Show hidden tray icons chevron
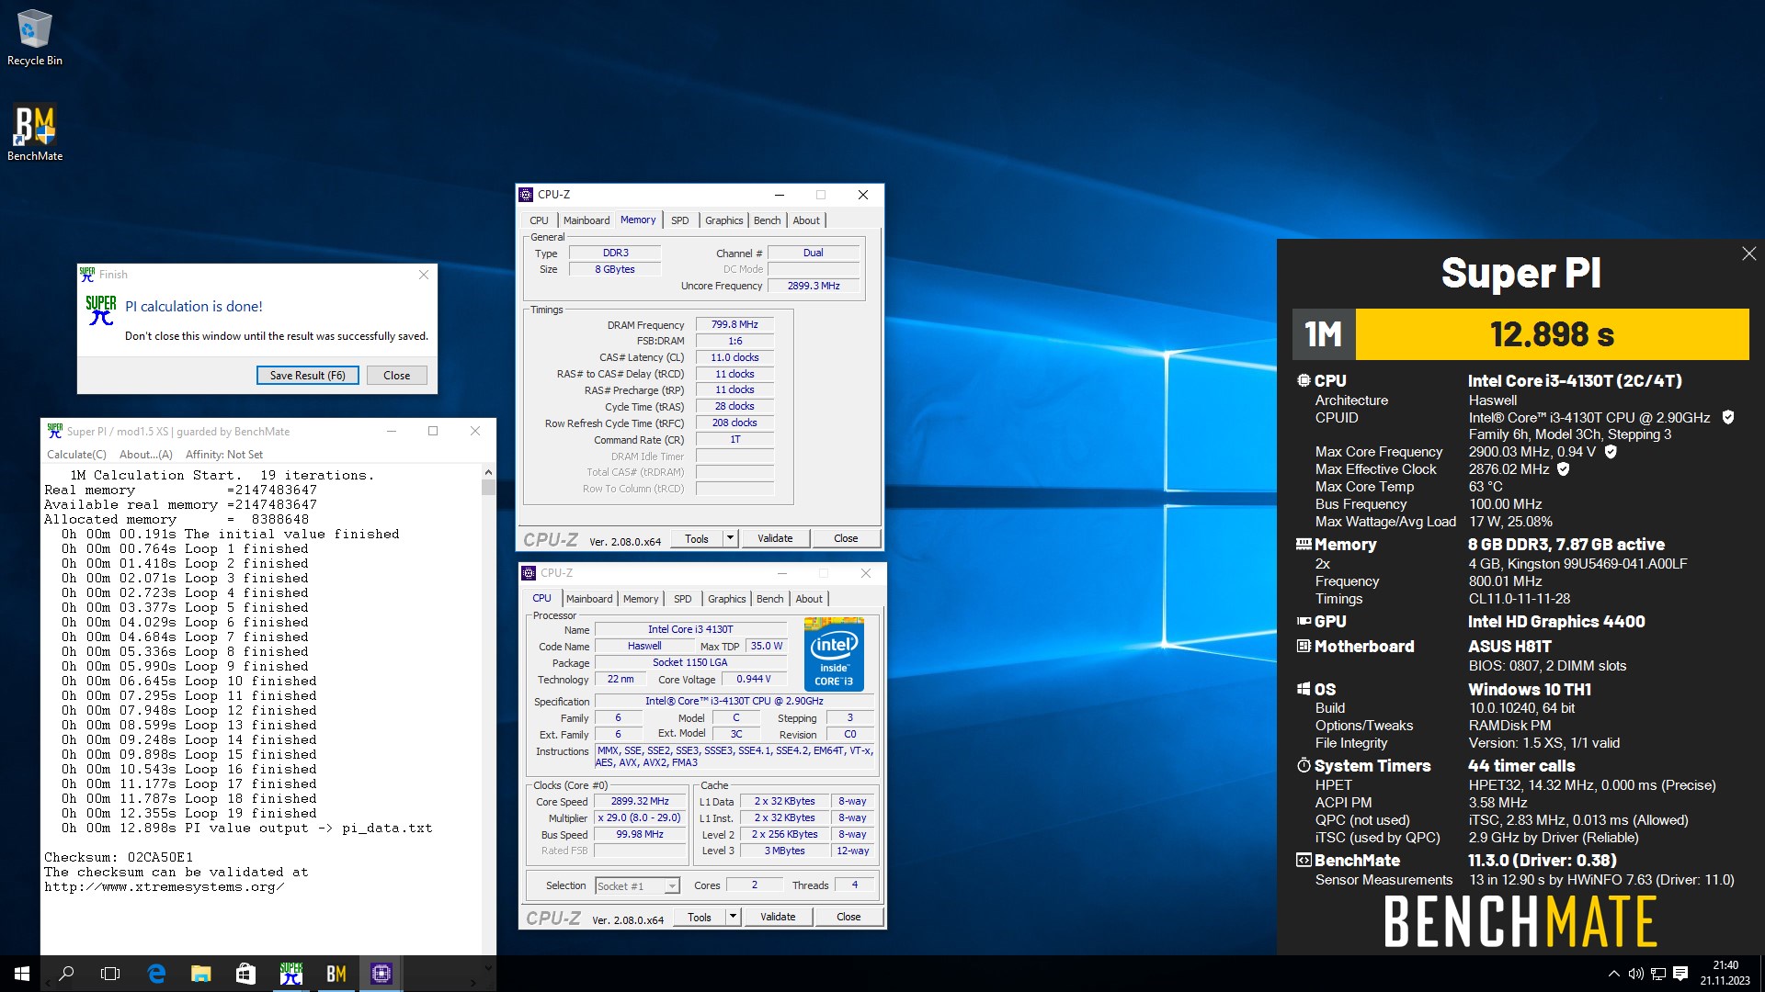This screenshot has height=992, width=1765. coord(1613,974)
